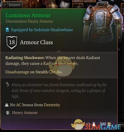Select the Radiating Shockwave passive label
This screenshot has width=124, height=132.
click(25, 58)
